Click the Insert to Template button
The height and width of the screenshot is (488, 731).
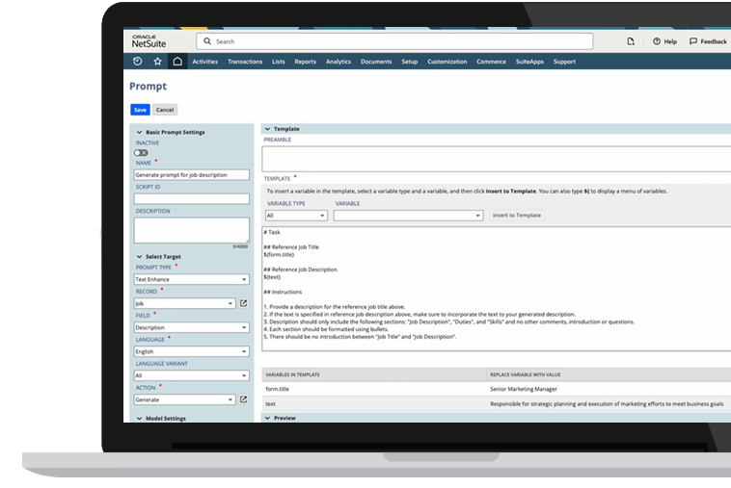coord(517,216)
